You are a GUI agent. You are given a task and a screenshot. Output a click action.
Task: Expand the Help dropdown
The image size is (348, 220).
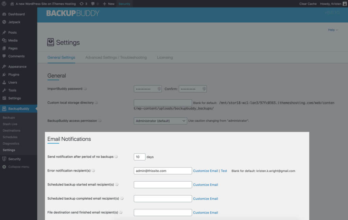pos(333,30)
